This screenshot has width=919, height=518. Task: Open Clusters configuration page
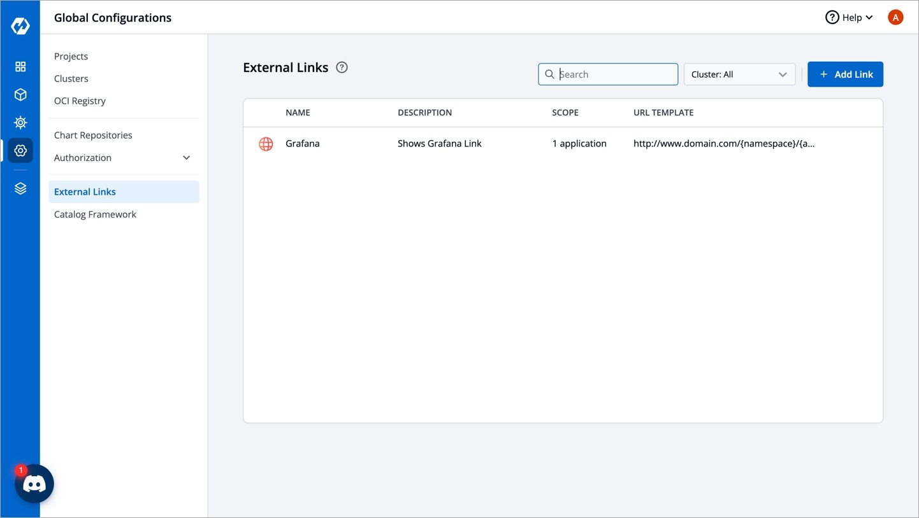[x=71, y=78]
